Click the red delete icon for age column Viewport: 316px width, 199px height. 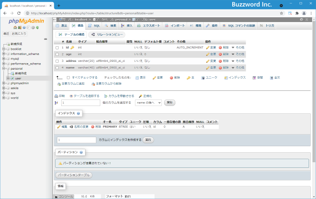click(221, 54)
